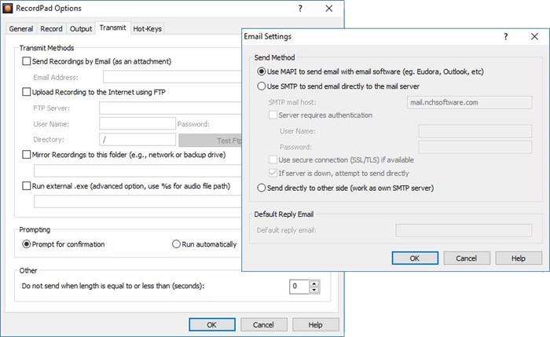Screen dimensions: 550x337
Task: Select Send directly to other side option
Action: [x=262, y=188]
